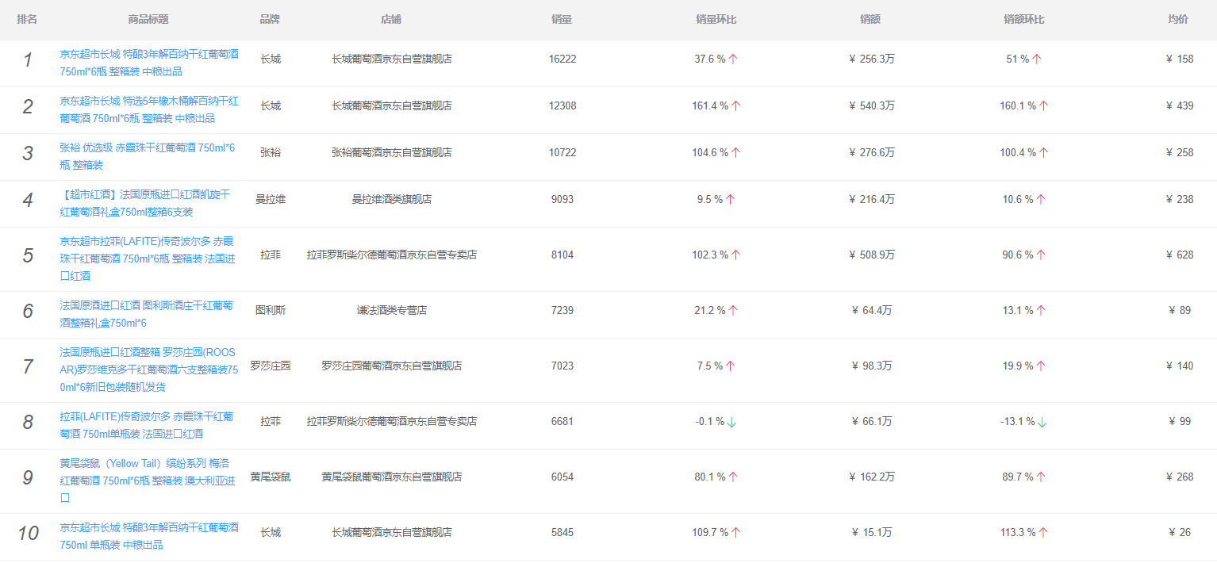Click the green down arrow beside -0.1 %

(x=731, y=422)
